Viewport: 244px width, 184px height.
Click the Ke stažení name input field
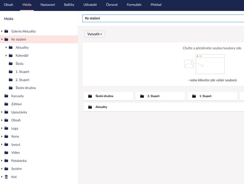click(x=162, y=18)
